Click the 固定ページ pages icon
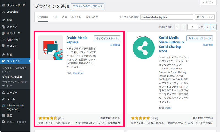 (3, 33)
